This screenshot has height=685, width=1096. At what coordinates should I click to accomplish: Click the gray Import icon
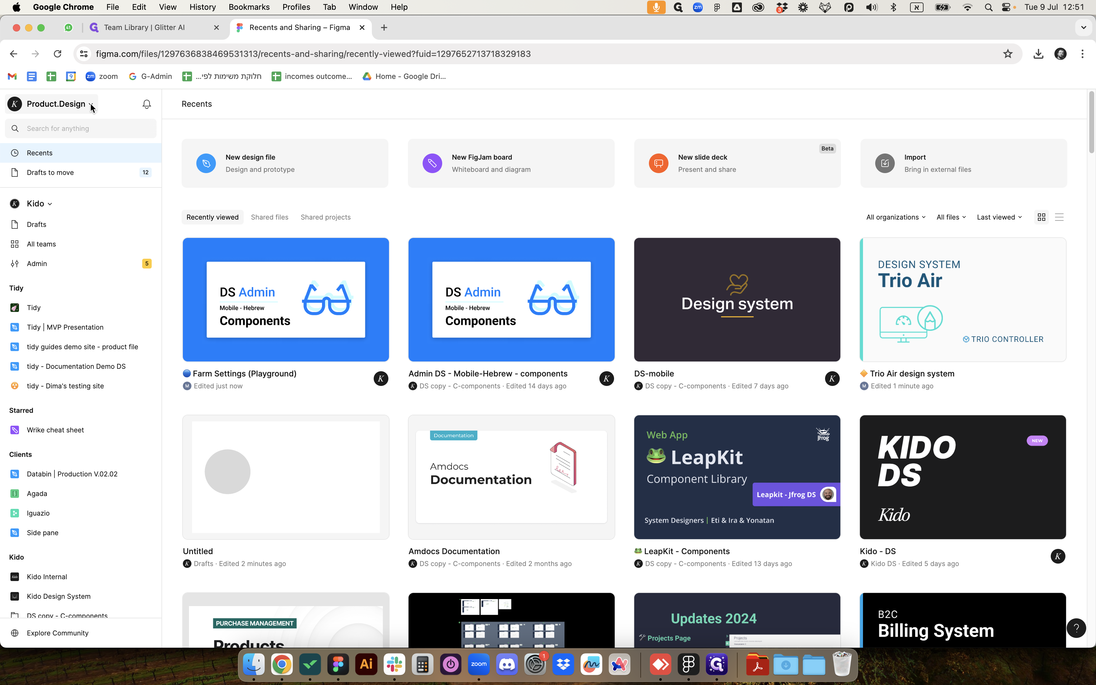tap(884, 163)
